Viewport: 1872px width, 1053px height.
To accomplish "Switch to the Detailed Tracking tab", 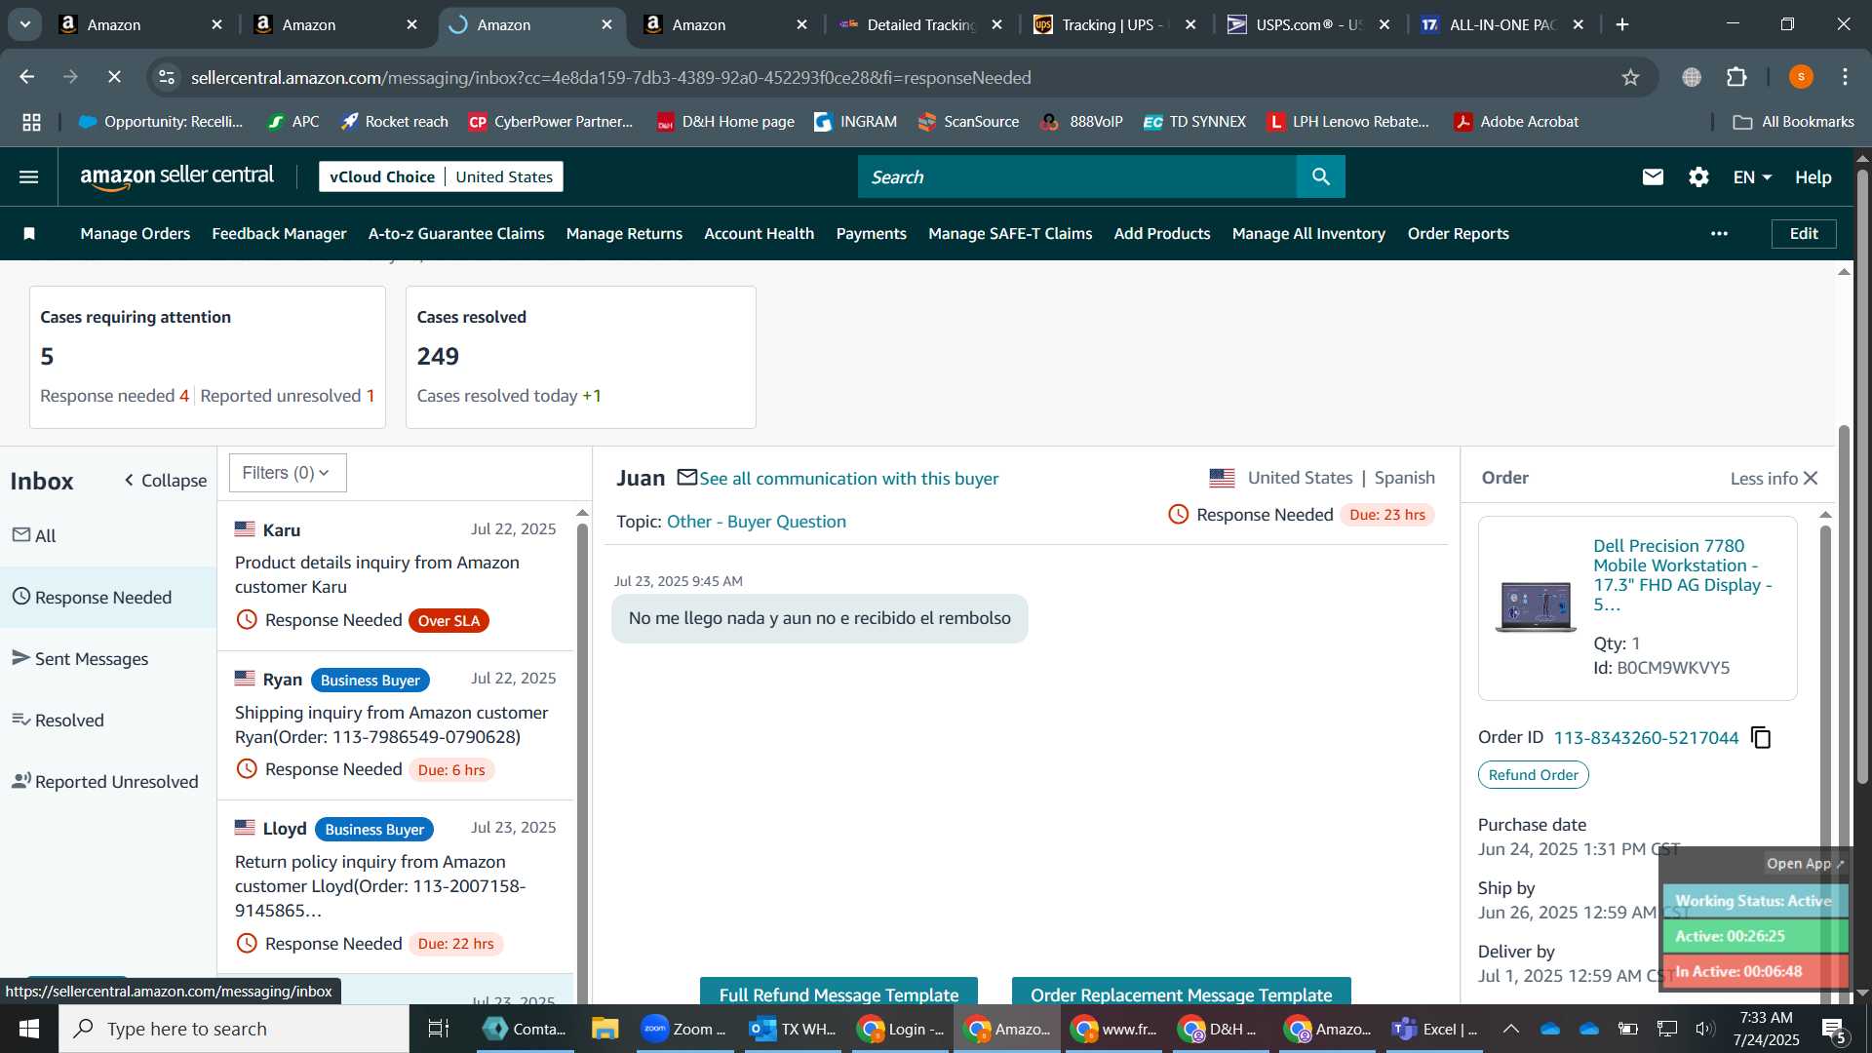I will pos(920,24).
